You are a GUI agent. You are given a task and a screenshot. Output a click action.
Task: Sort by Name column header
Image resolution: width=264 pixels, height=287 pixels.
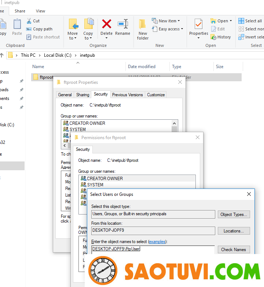click(x=38, y=67)
